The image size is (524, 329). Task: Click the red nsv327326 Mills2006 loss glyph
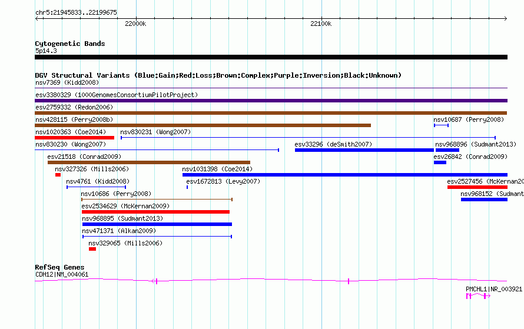pos(58,175)
